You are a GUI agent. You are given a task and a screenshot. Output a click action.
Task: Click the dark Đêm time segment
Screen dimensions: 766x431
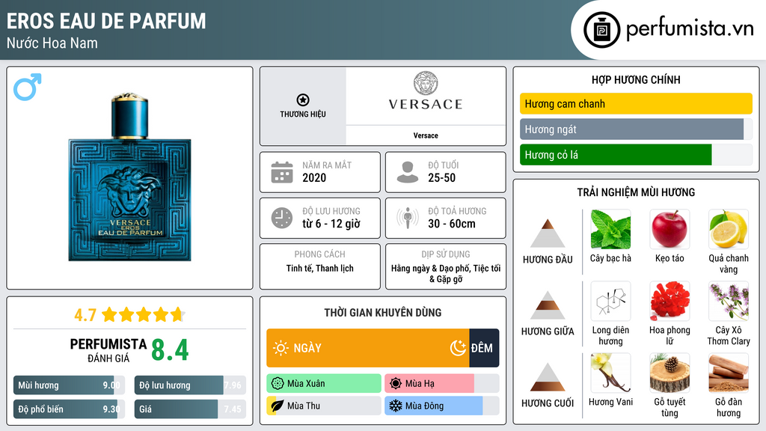(483, 348)
